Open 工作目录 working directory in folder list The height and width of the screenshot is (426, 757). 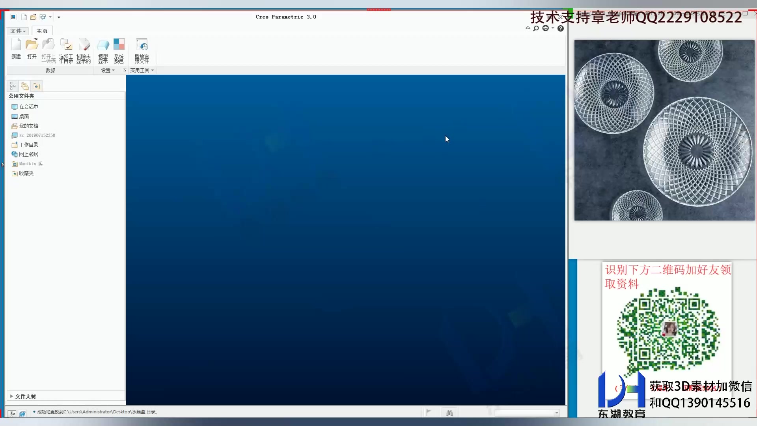click(x=28, y=145)
